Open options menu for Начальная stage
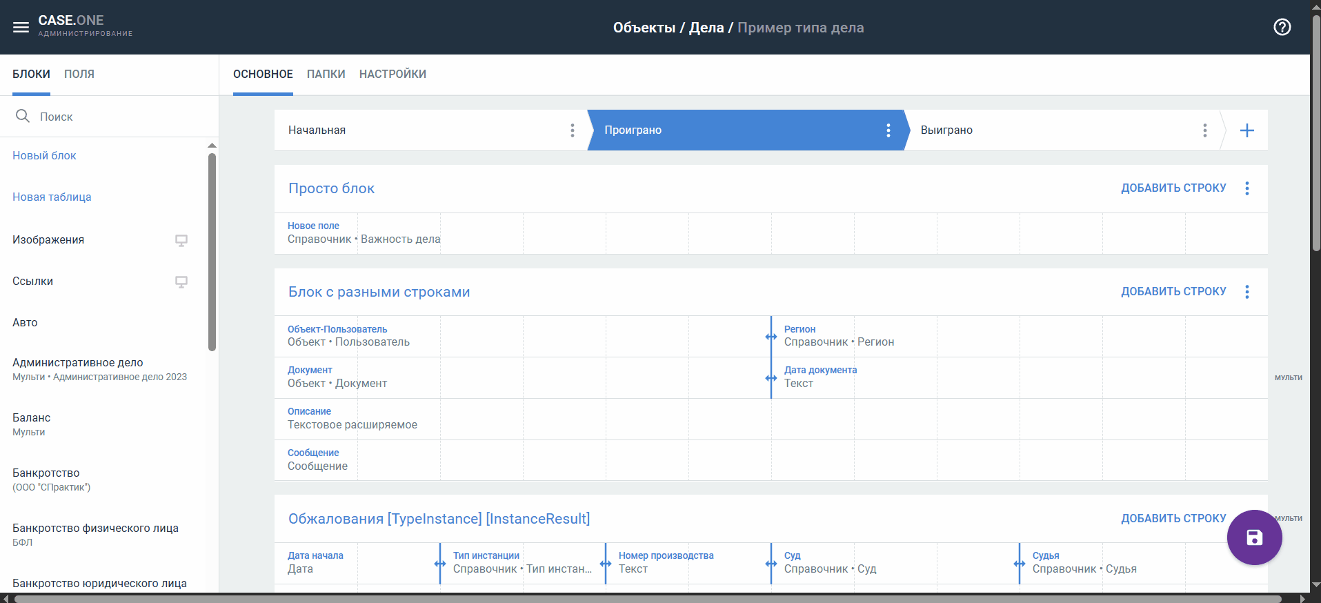The image size is (1321, 603). tap(572, 130)
